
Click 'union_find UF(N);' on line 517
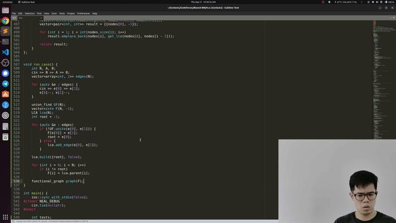click(x=48, y=105)
